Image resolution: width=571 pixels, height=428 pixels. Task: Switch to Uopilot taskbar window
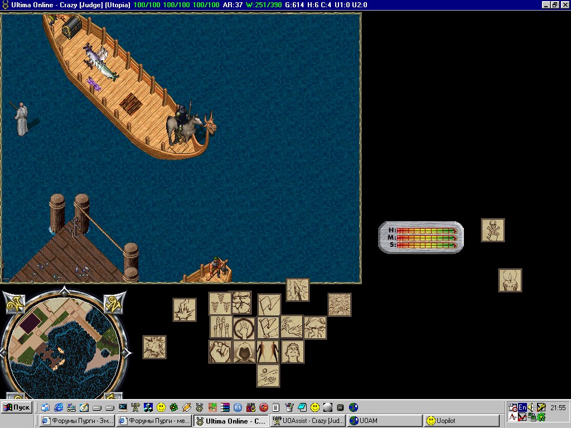(462, 421)
